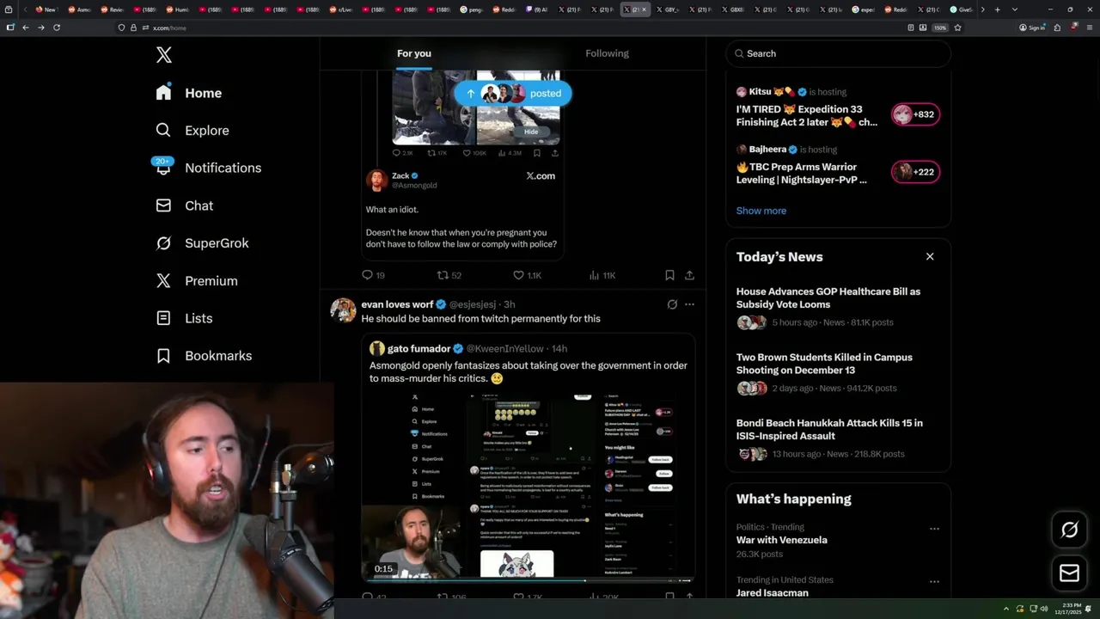The height and width of the screenshot is (619, 1100).
Task: Open evan loves worf profile avatar
Action: click(x=343, y=310)
